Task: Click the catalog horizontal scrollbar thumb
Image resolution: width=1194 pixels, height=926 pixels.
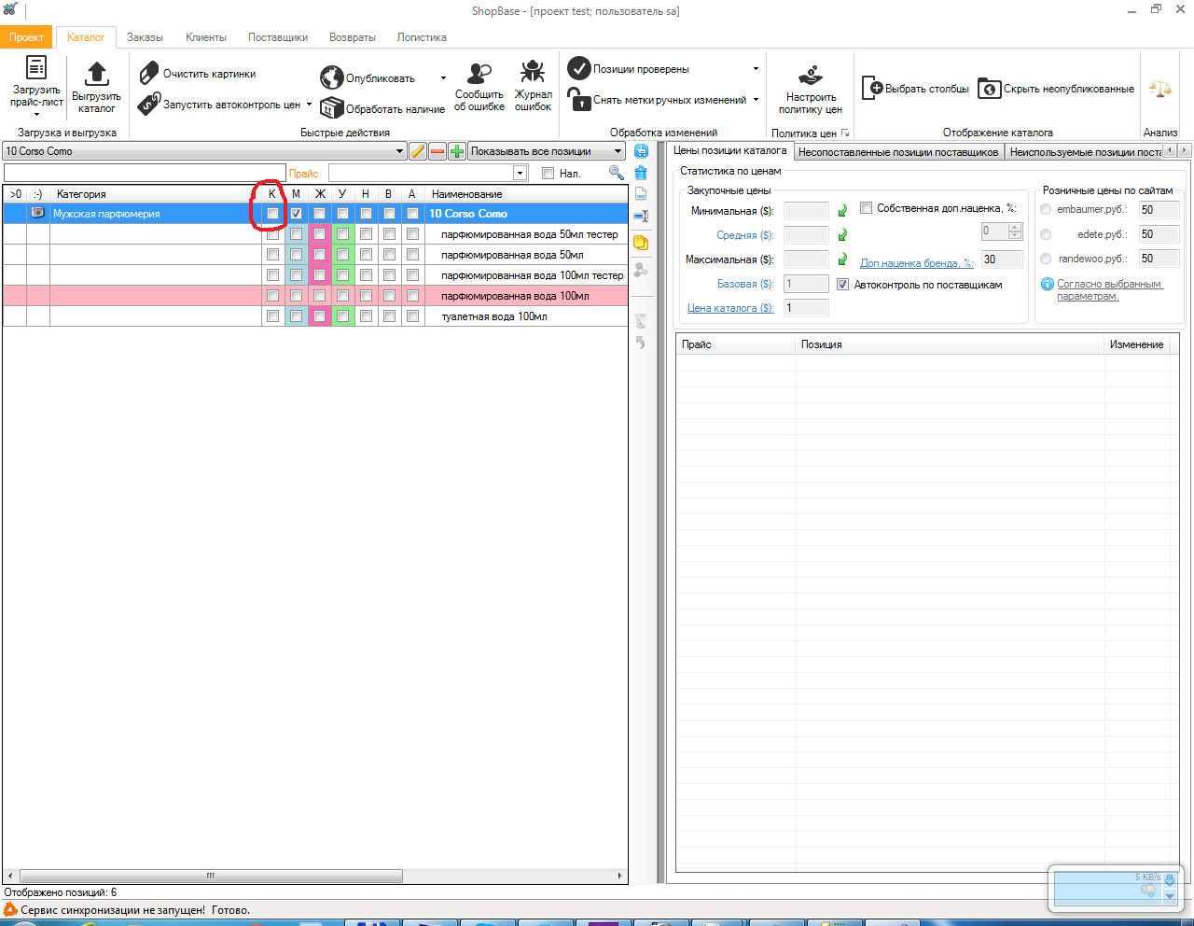Action: pos(210,877)
